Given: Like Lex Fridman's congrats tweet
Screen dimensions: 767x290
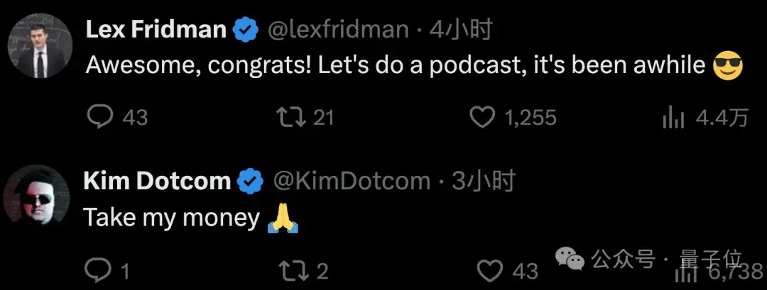Looking at the screenshot, I should click(x=483, y=117).
